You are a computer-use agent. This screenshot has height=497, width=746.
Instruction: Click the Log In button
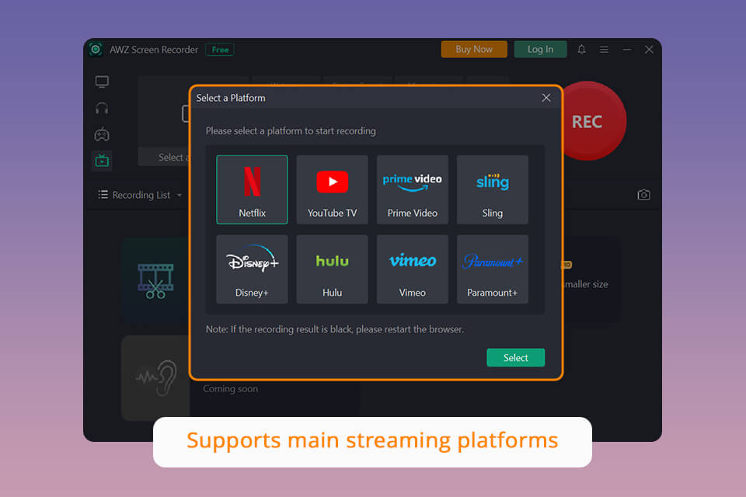pyautogui.click(x=541, y=50)
